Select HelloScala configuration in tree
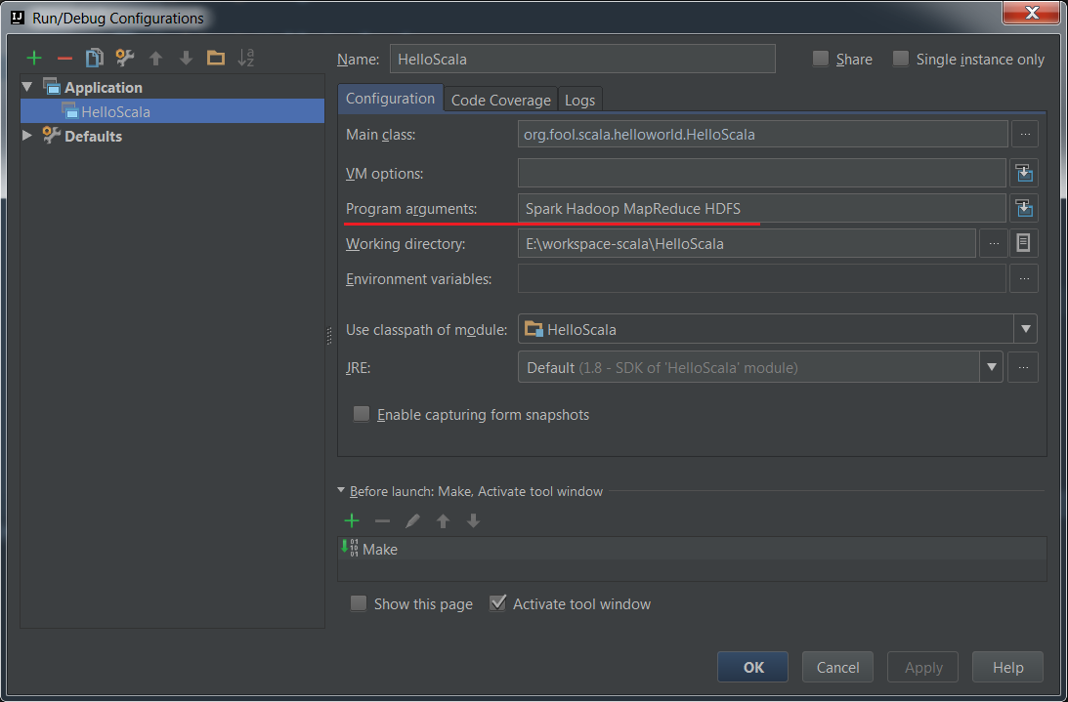 172,111
